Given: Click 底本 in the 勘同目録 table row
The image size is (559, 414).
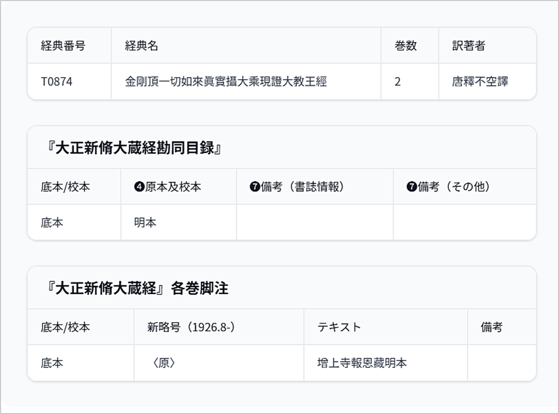Looking at the screenshot, I should 52,223.
